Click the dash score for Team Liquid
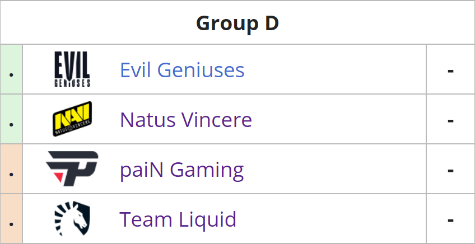475x244 pixels. (450, 220)
